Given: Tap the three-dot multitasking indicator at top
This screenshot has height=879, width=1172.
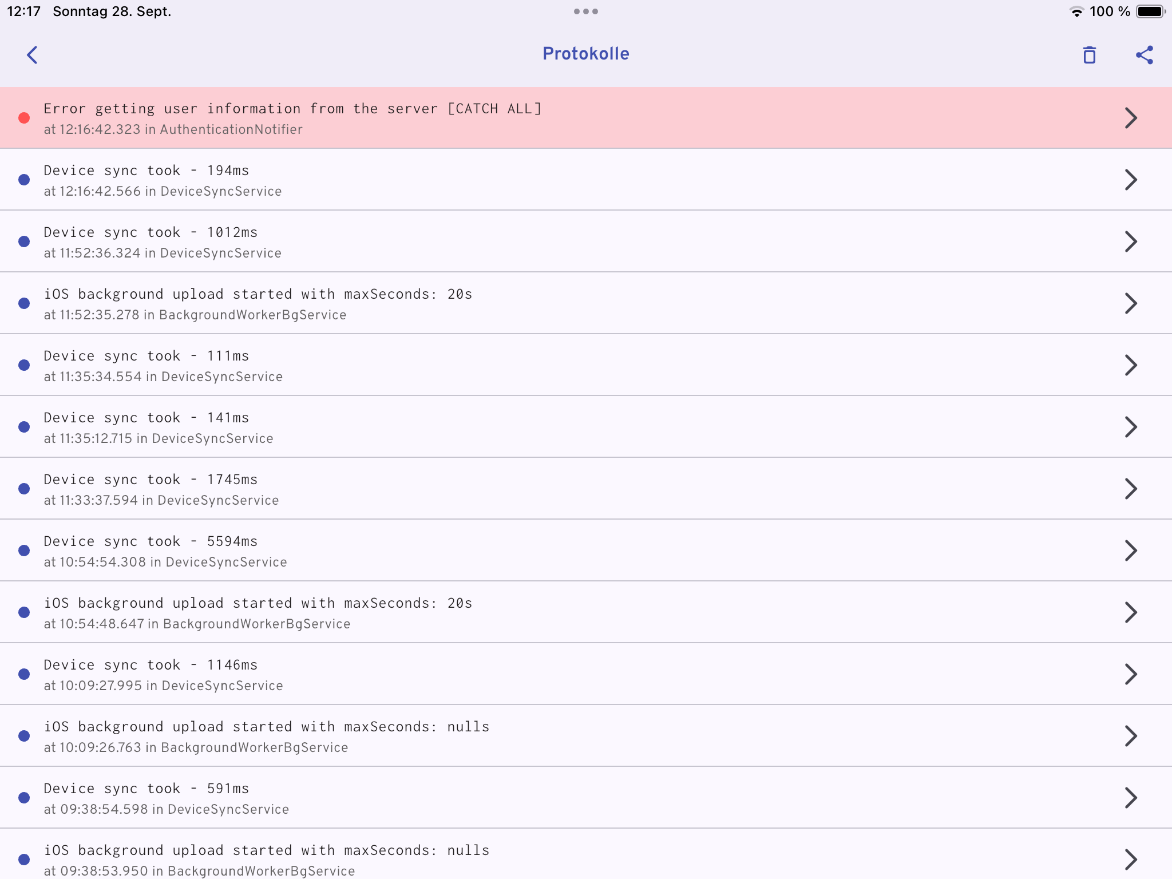Looking at the screenshot, I should coord(585,11).
